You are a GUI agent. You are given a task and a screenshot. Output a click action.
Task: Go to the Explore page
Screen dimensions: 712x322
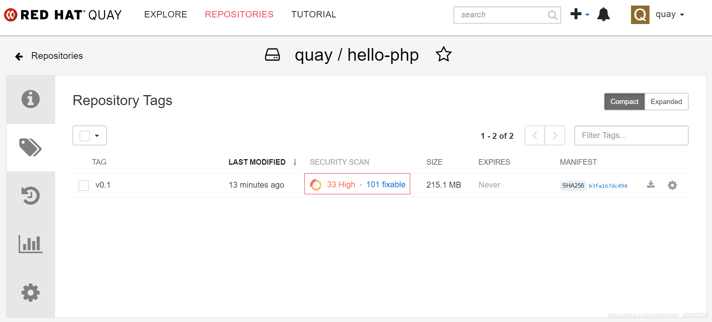[166, 14]
